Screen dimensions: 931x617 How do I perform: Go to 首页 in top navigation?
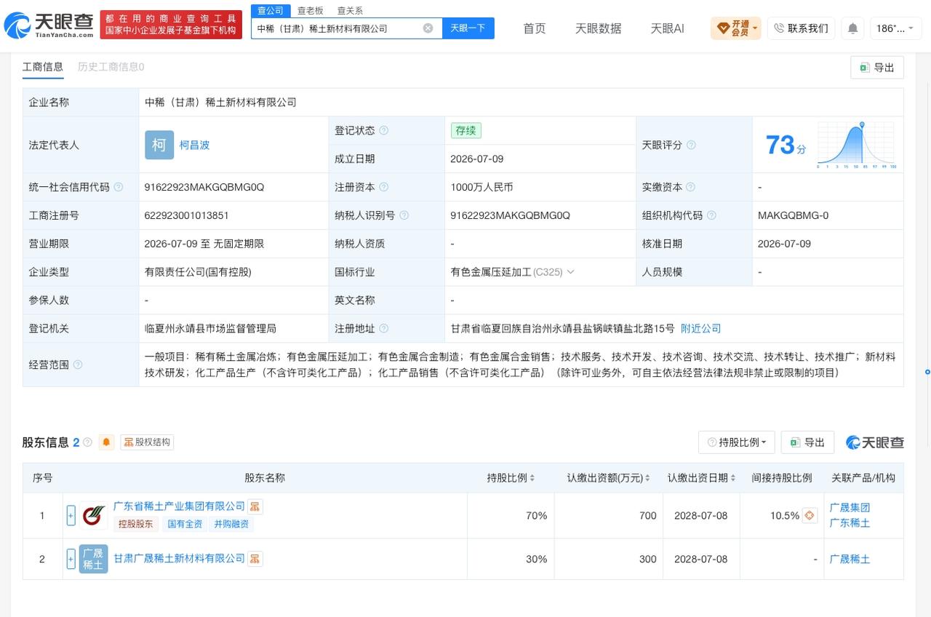[x=534, y=28]
